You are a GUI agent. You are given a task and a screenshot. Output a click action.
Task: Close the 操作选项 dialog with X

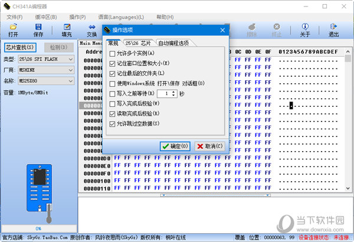tap(222, 30)
